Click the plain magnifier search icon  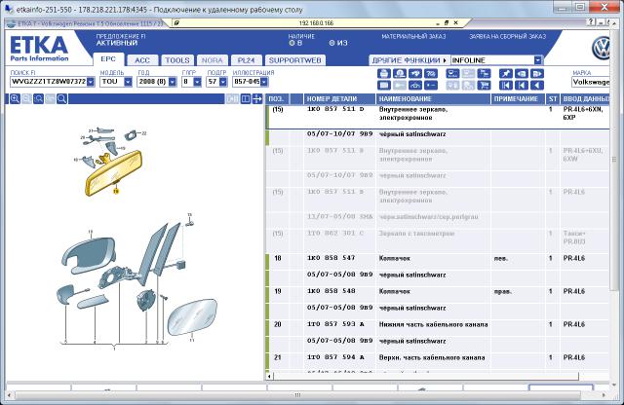click(x=61, y=99)
